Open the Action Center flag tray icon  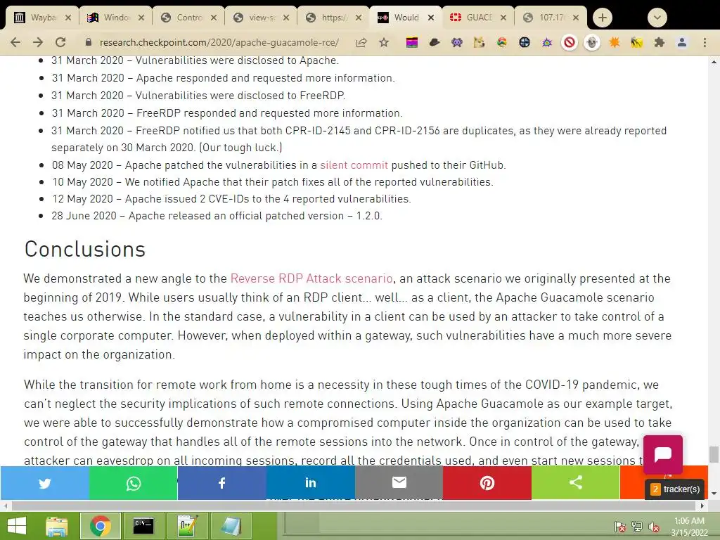coord(620,527)
